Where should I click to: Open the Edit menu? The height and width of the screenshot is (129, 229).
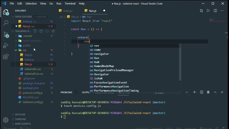pos(20,4)
